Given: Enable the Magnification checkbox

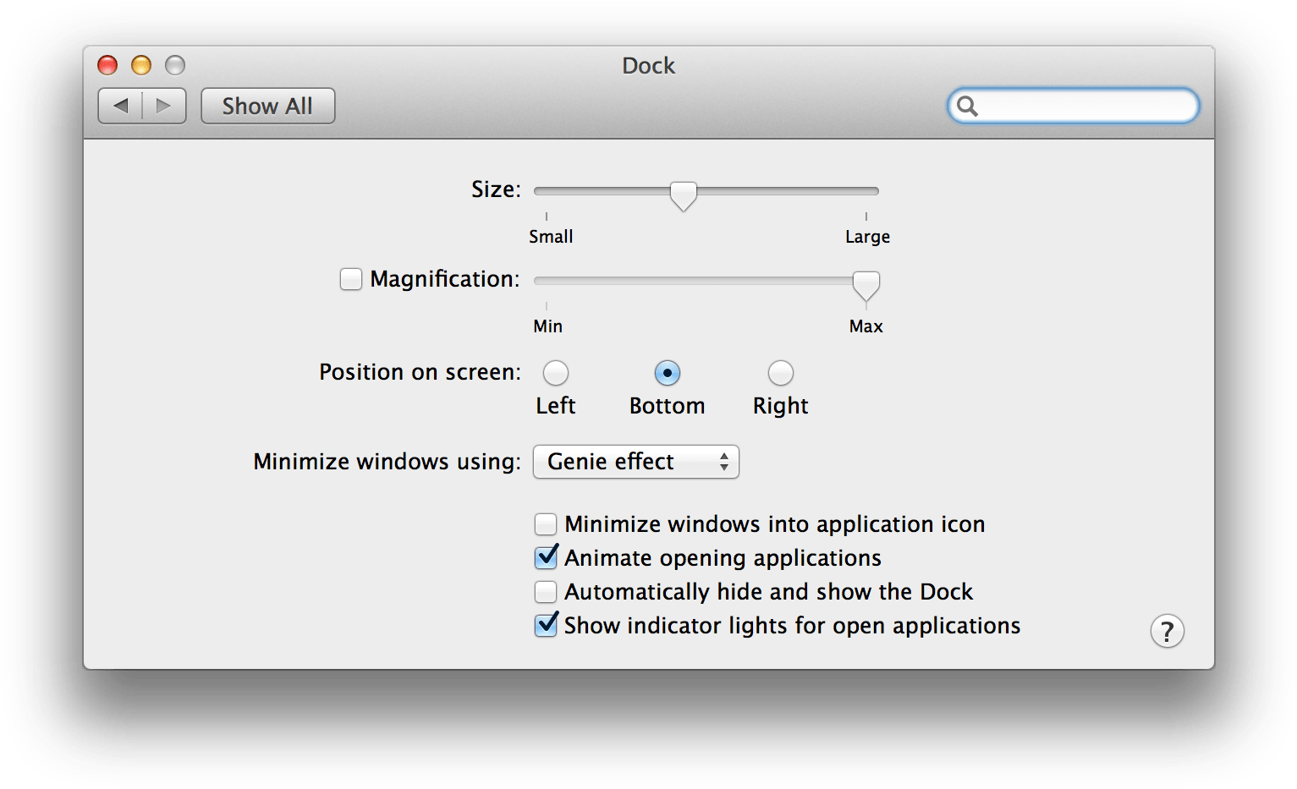Looking at the screenshot, I should [350, 278].
